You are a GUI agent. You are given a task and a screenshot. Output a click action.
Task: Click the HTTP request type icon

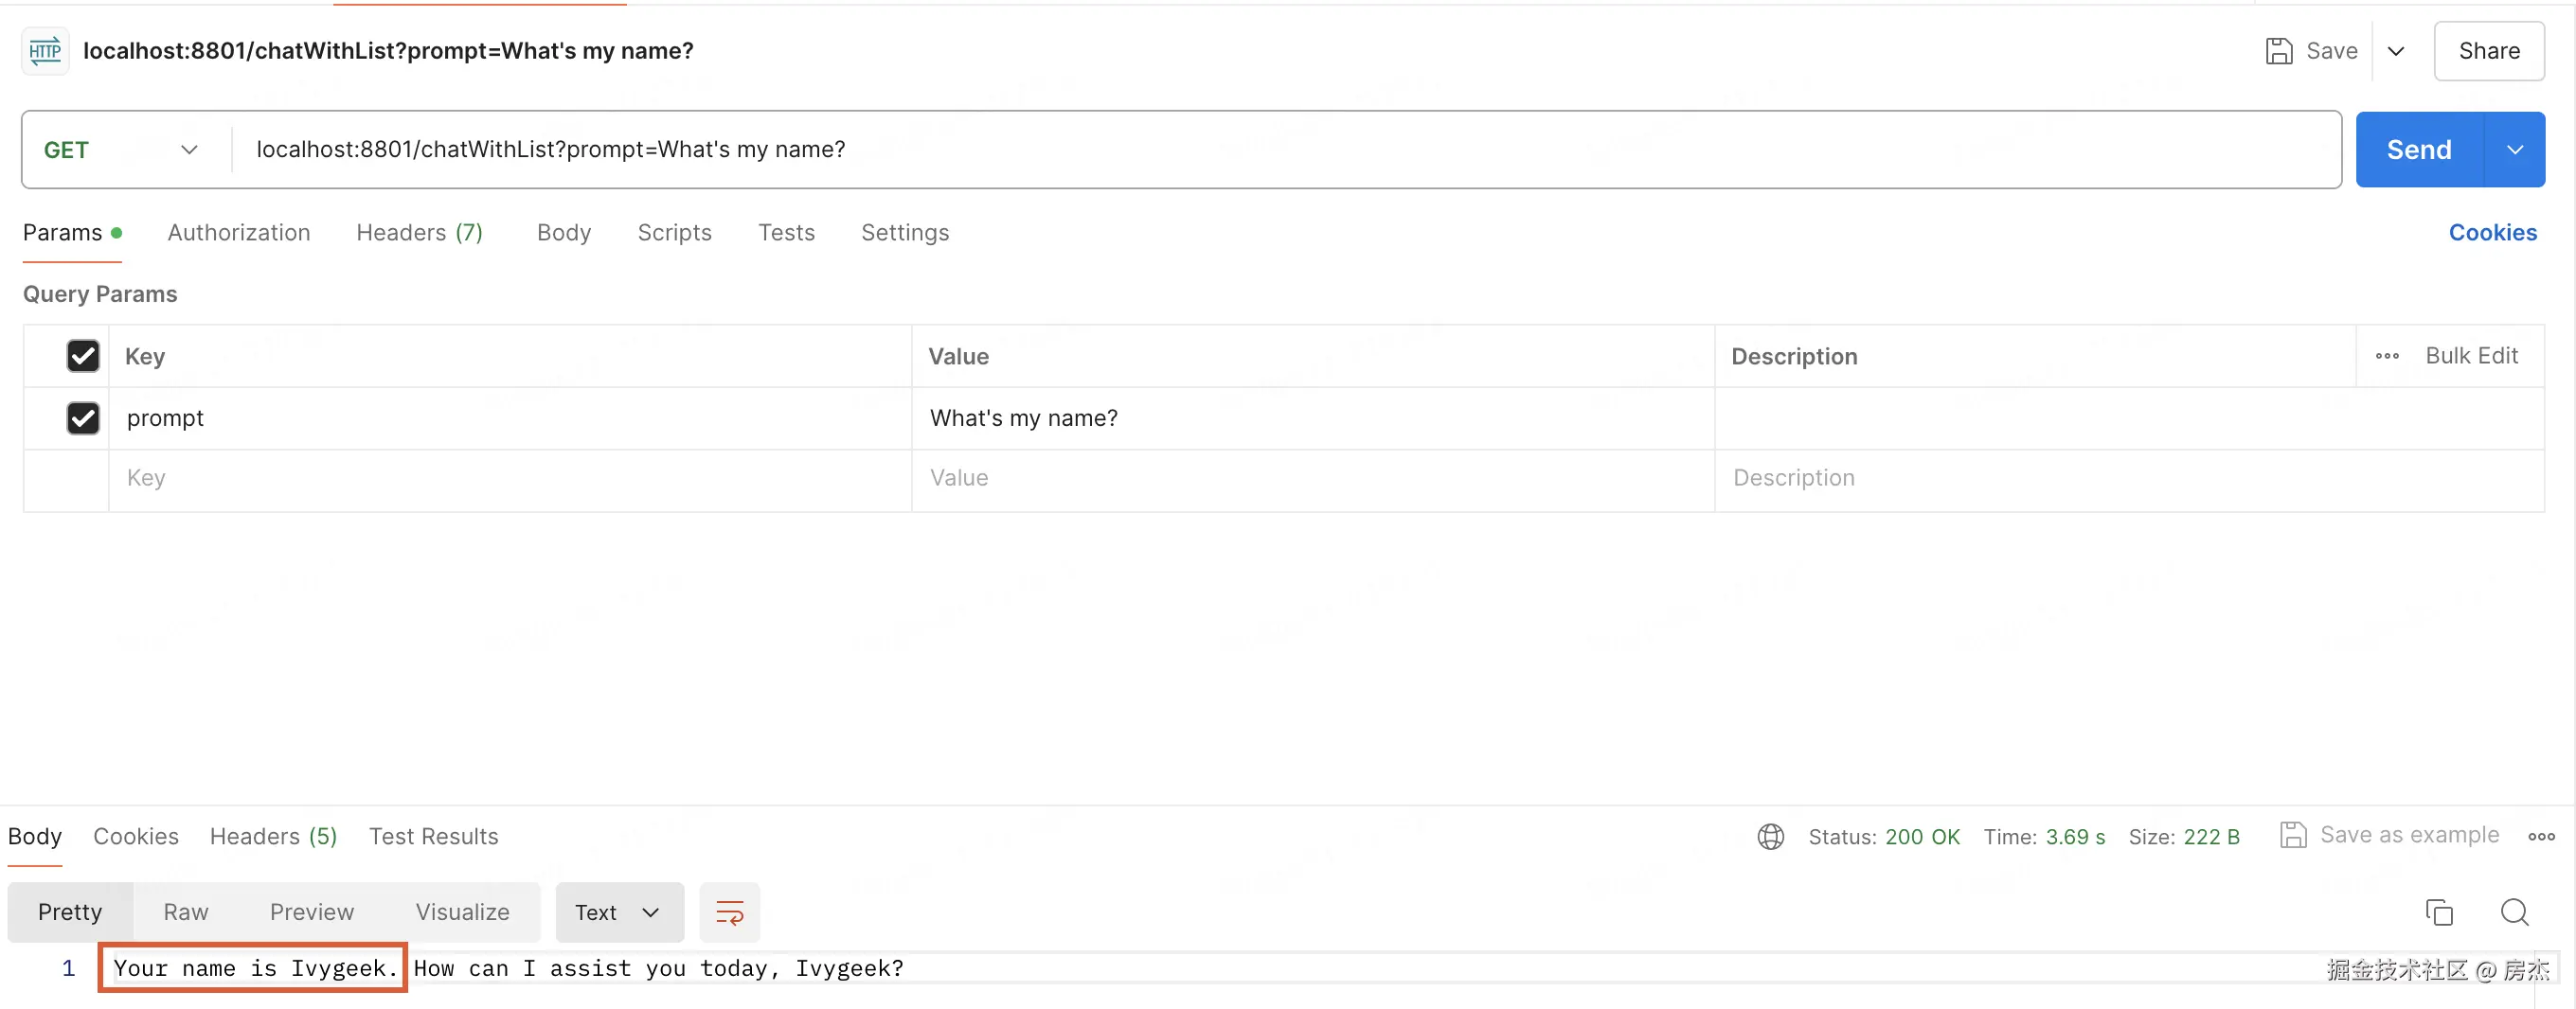click(45, 51)
